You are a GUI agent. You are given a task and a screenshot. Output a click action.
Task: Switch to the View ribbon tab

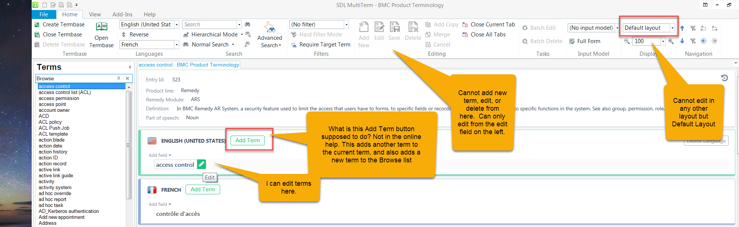pos(95,14)
